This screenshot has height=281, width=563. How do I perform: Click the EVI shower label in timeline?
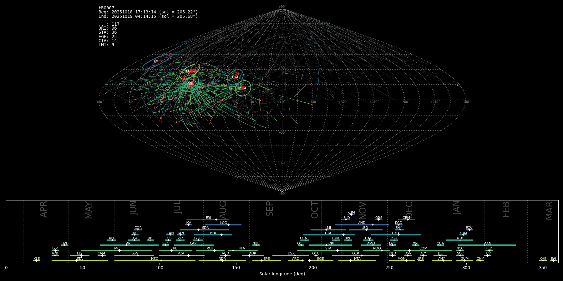point(553,259)
